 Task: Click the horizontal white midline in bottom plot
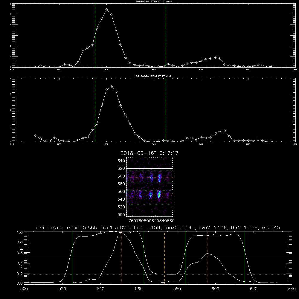tap(158, 258)
